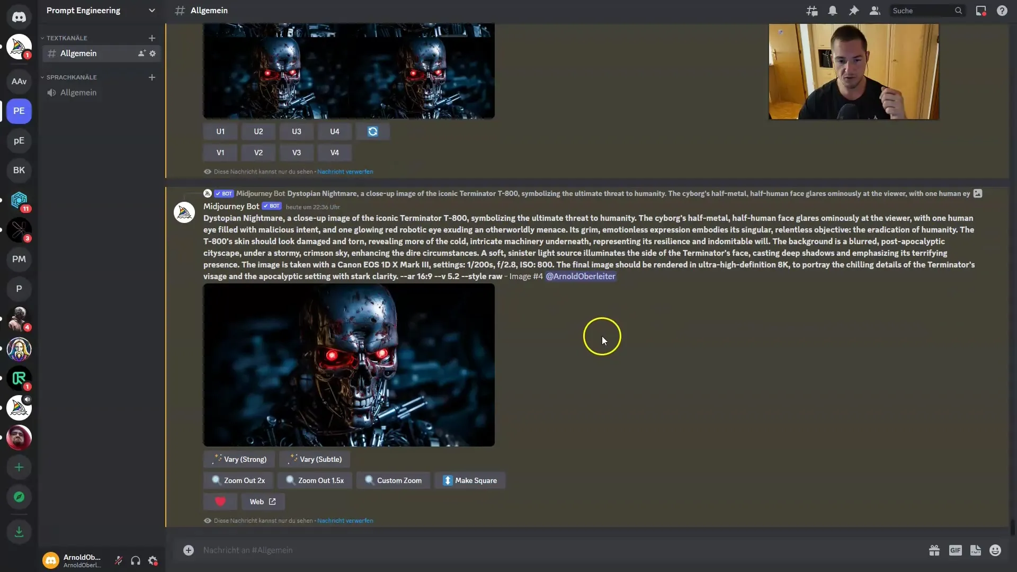1017x572 pixels.
Task: Click the V3 variation button
Action: coord(297,152)
